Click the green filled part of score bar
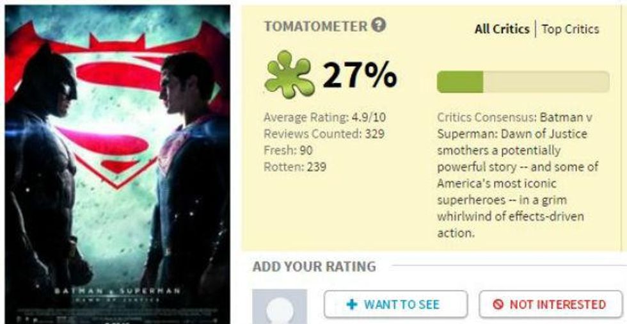 click(460, 81)
